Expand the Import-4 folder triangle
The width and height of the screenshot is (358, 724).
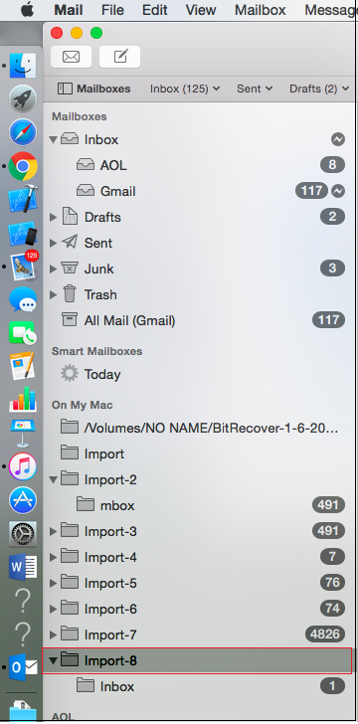pos(53,557)
